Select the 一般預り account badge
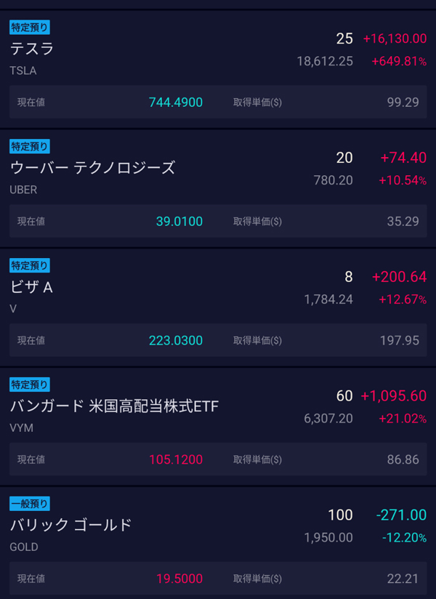Screen dimensions: 436x599 (x=30, y=504)
